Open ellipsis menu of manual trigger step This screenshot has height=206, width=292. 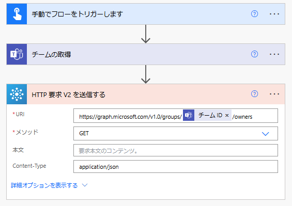coord(274,14)
